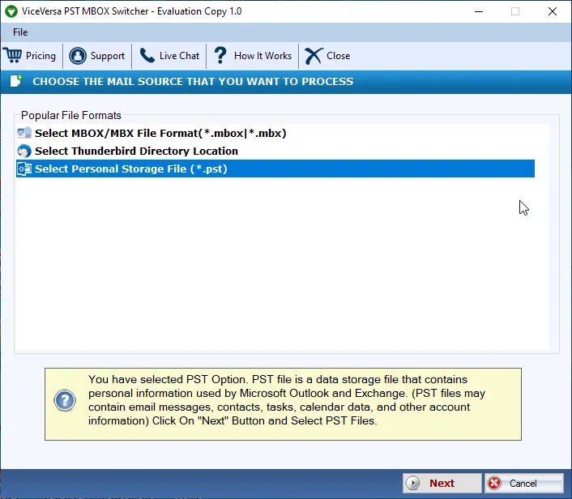The height and width of the screenshot is (499, 572).
Task: Select MBOX/MBX File Format option
Action: coord(160,133)
